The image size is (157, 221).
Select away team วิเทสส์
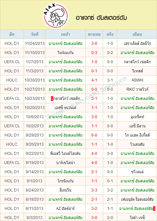tap(137, 71)
